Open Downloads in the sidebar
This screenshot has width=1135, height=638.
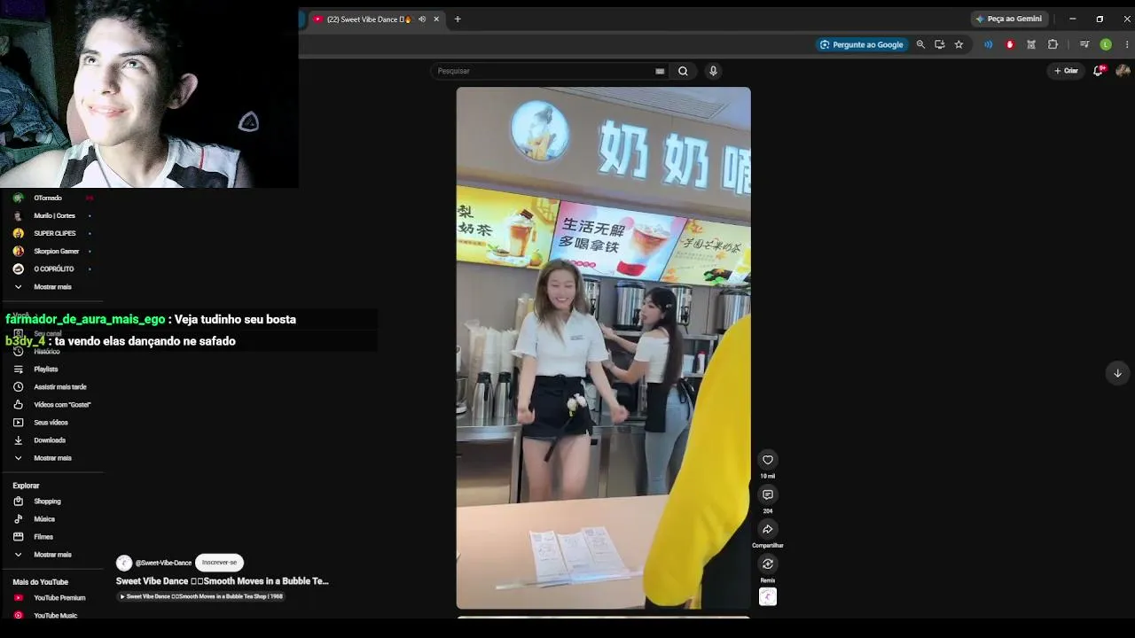coord(51,440)
